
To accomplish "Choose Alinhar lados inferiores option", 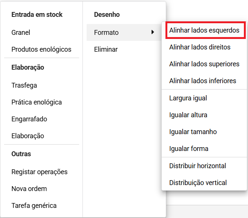I will tap(204, 81).
